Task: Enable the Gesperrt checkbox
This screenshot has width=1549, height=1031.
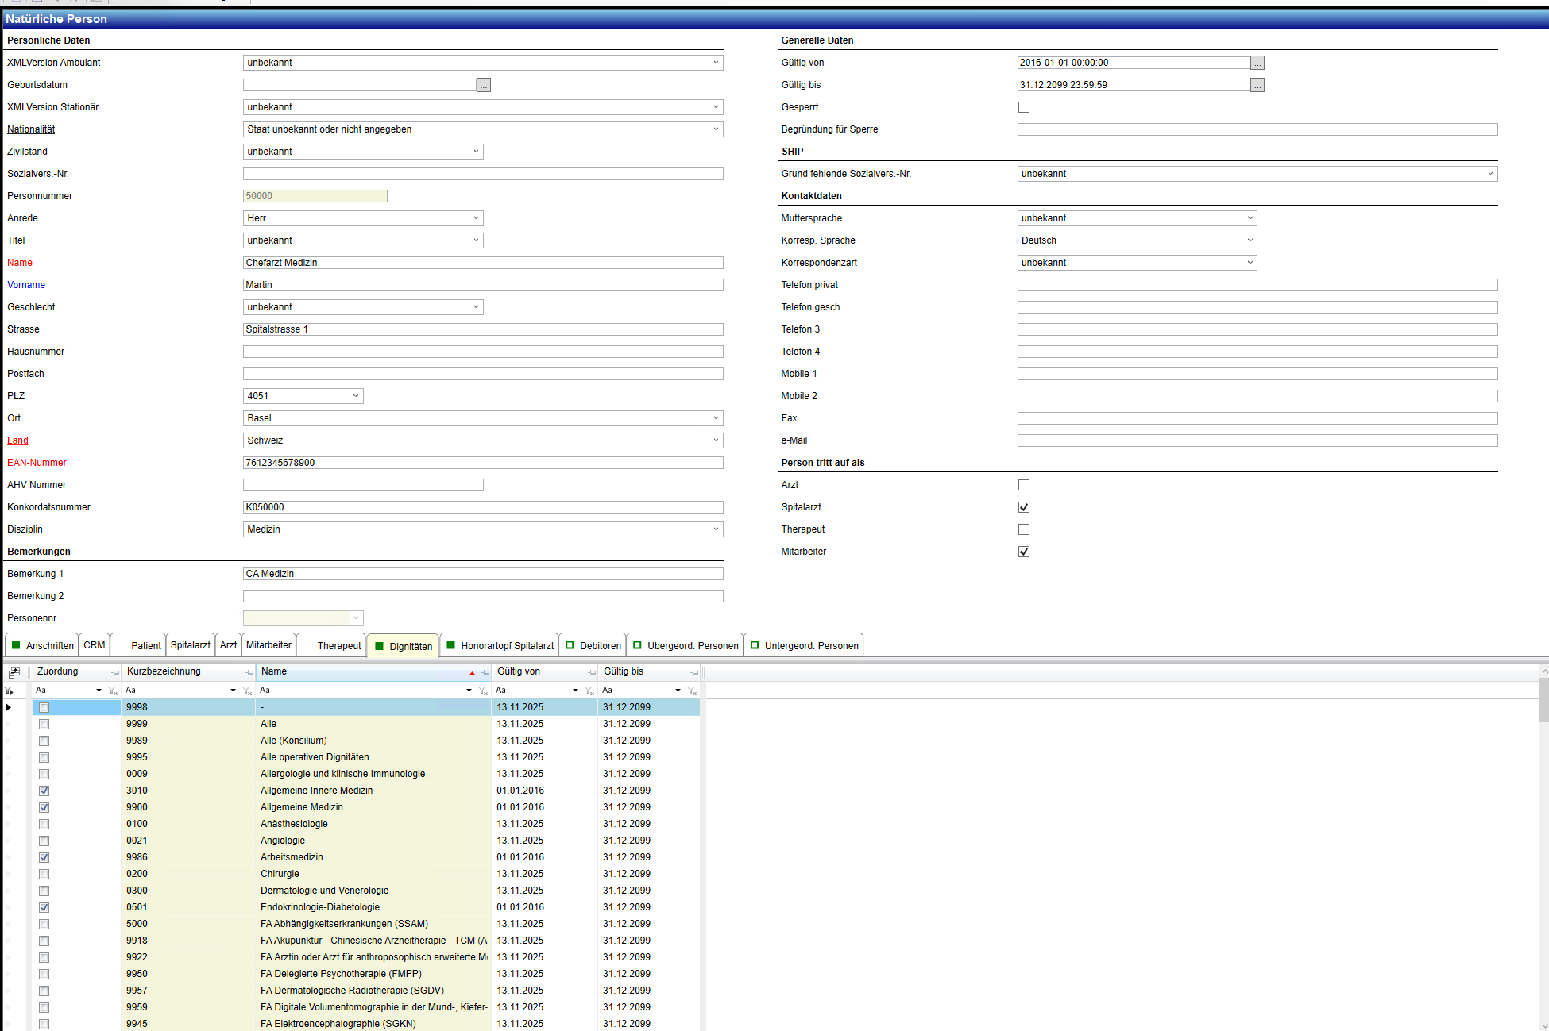Action: pyautogui.click(x=1023, y=107)
